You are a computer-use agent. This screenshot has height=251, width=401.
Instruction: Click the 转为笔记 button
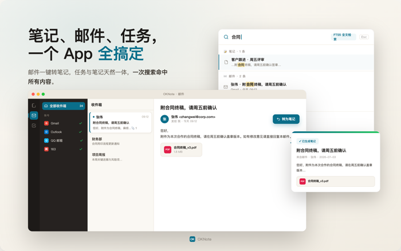[286, 119]
